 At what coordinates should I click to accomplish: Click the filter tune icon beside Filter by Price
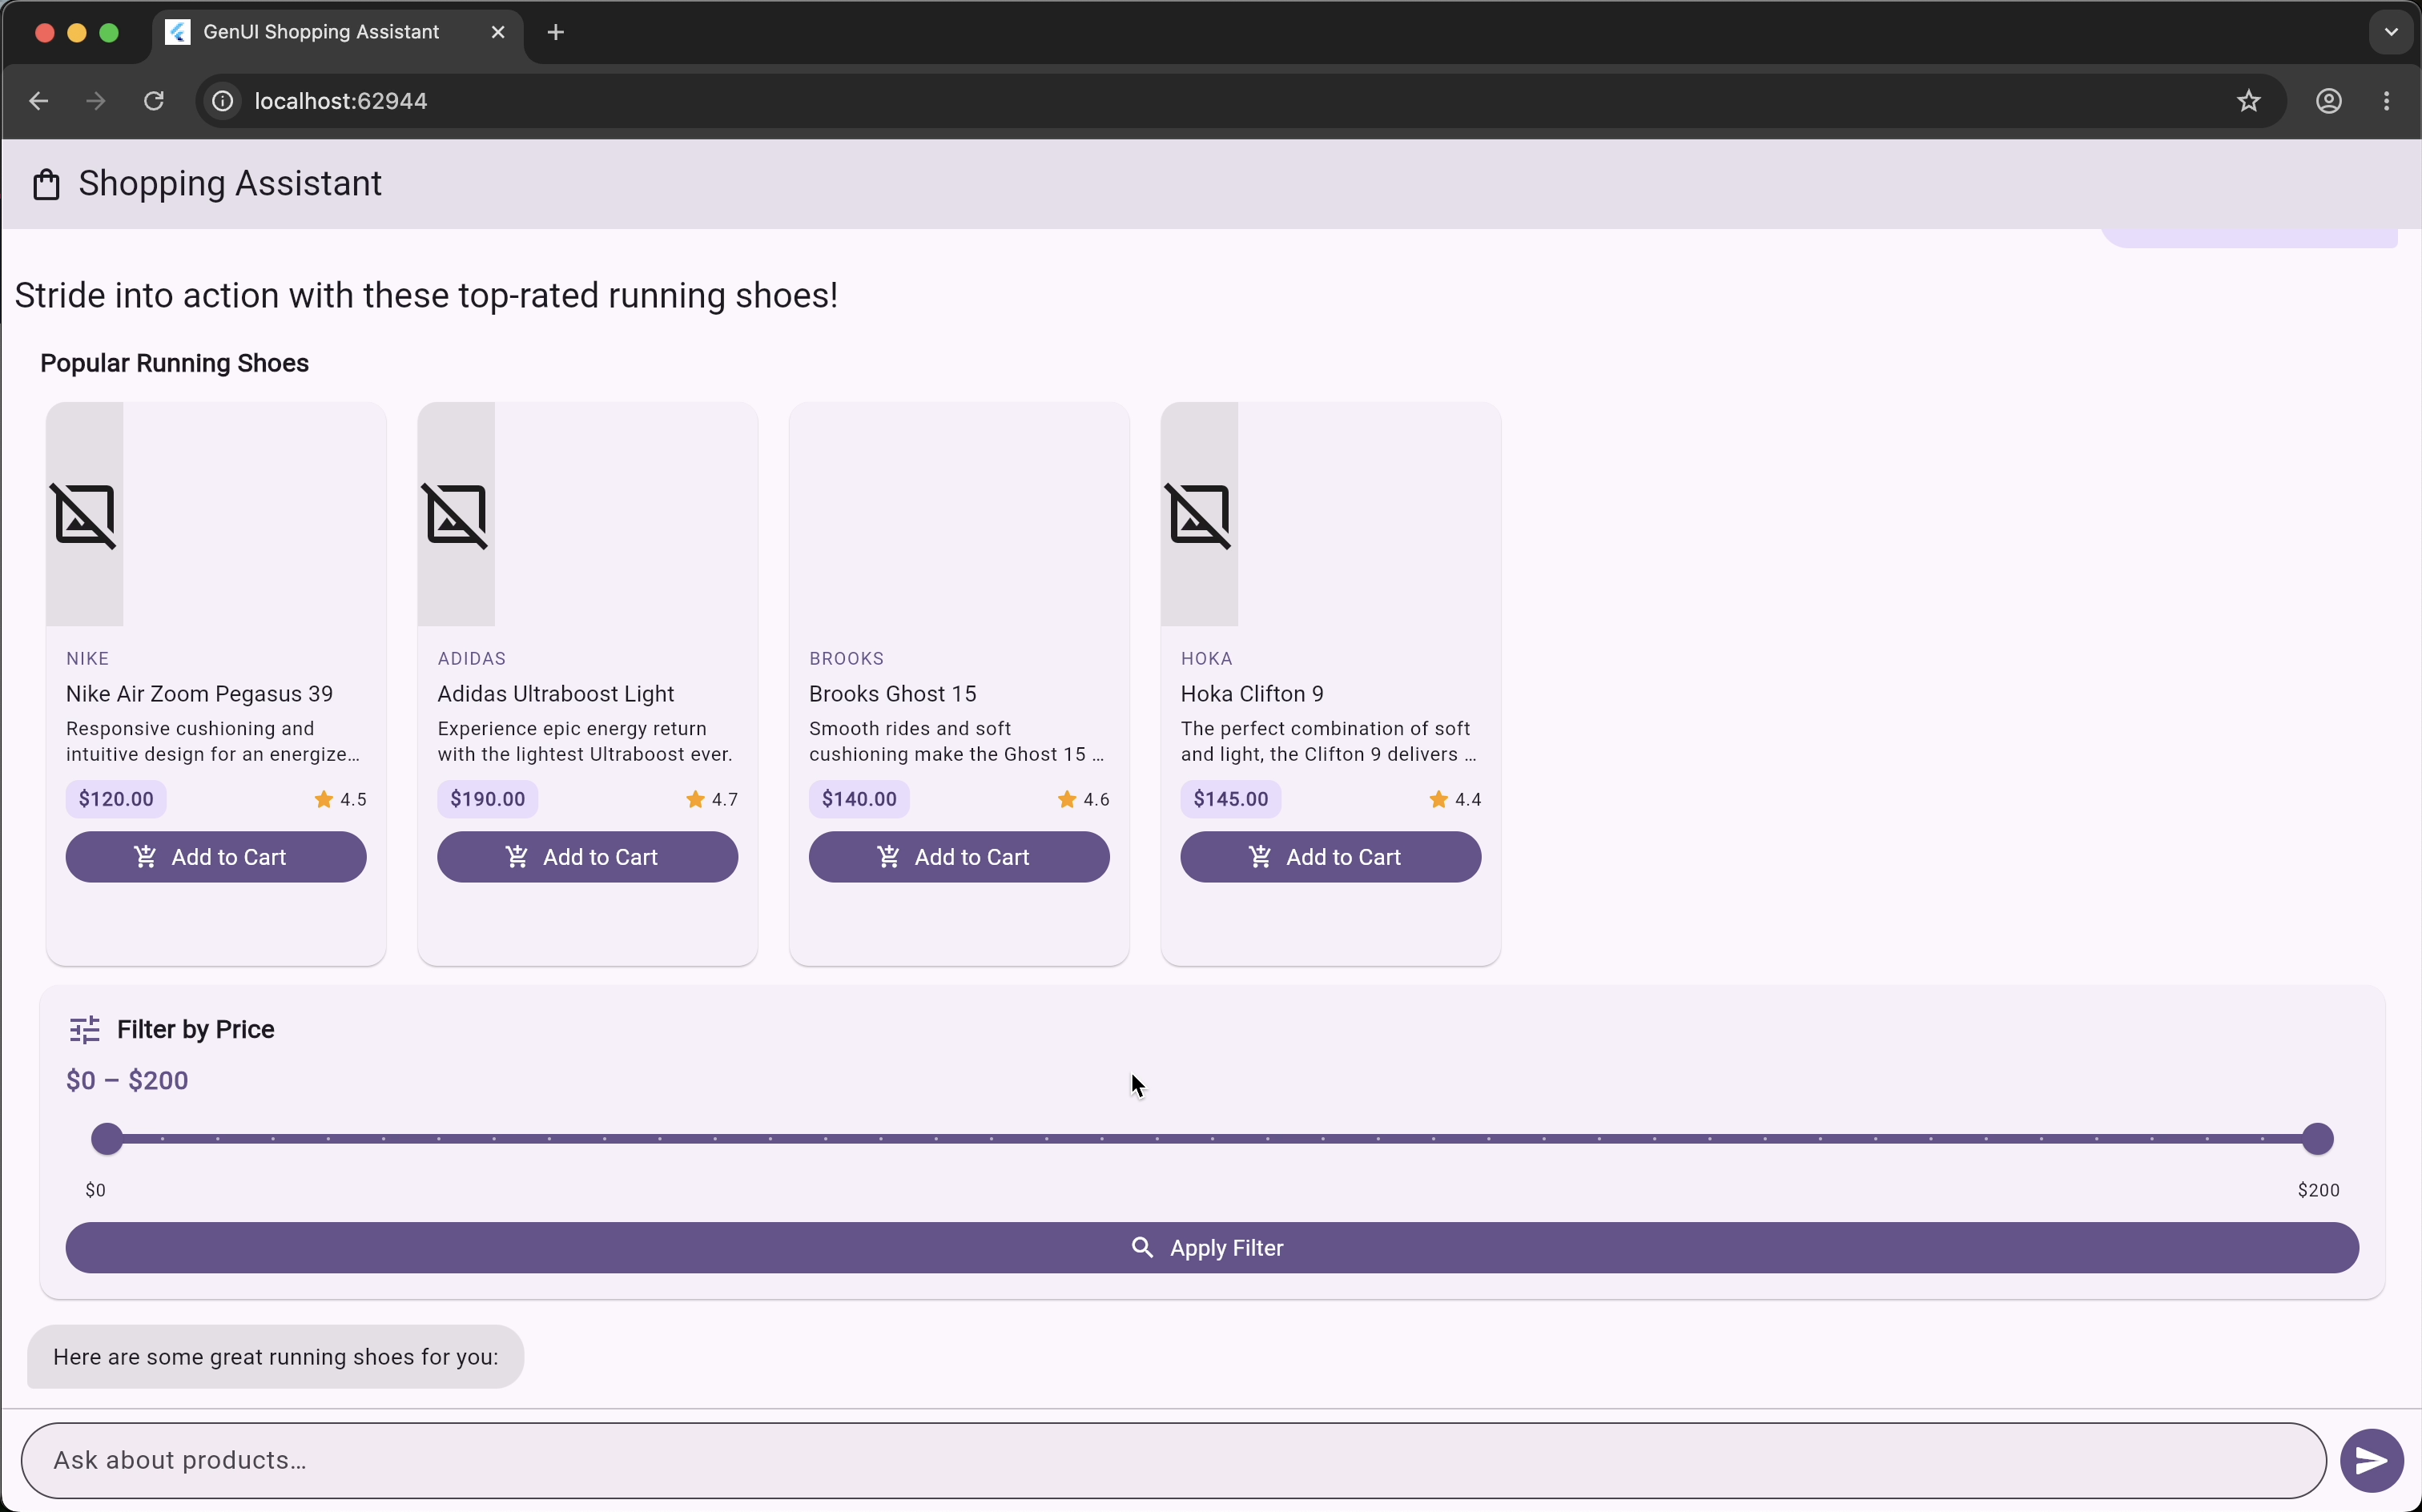tap(85, 1030)
